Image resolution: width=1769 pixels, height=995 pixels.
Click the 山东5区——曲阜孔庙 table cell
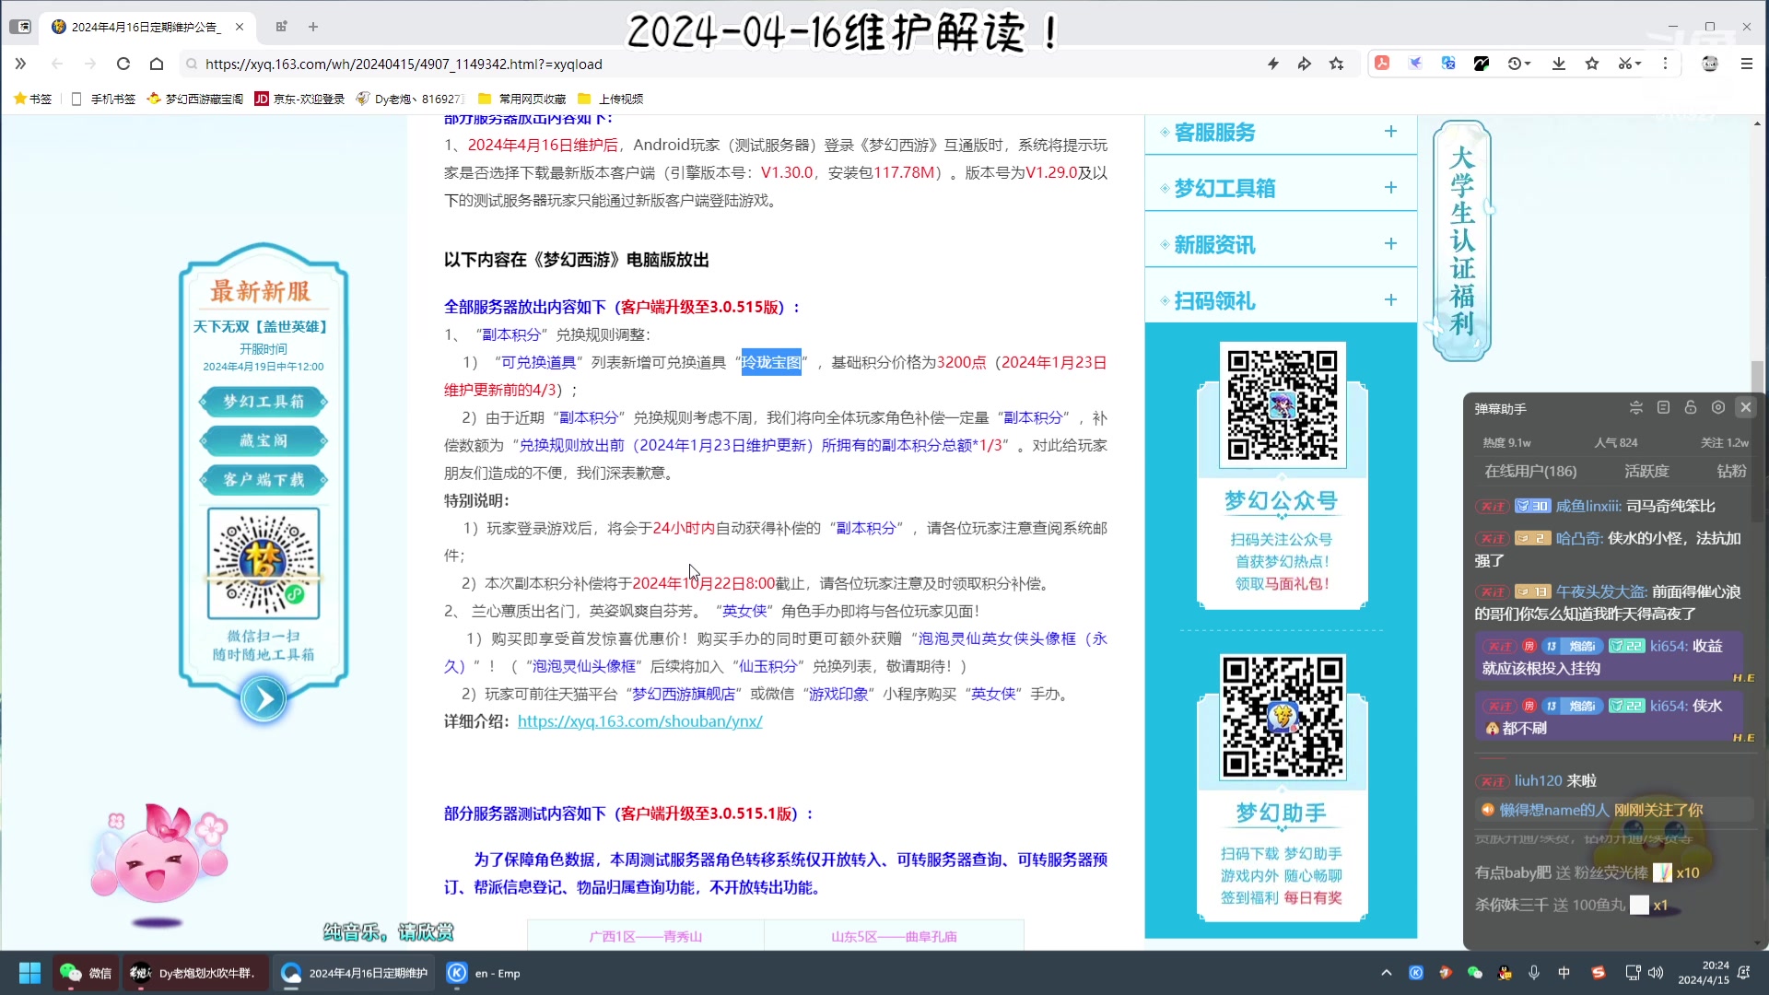[894, 936]
